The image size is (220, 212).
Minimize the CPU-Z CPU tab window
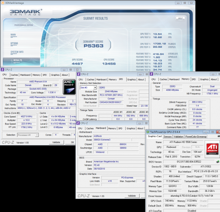pos(64,70)
